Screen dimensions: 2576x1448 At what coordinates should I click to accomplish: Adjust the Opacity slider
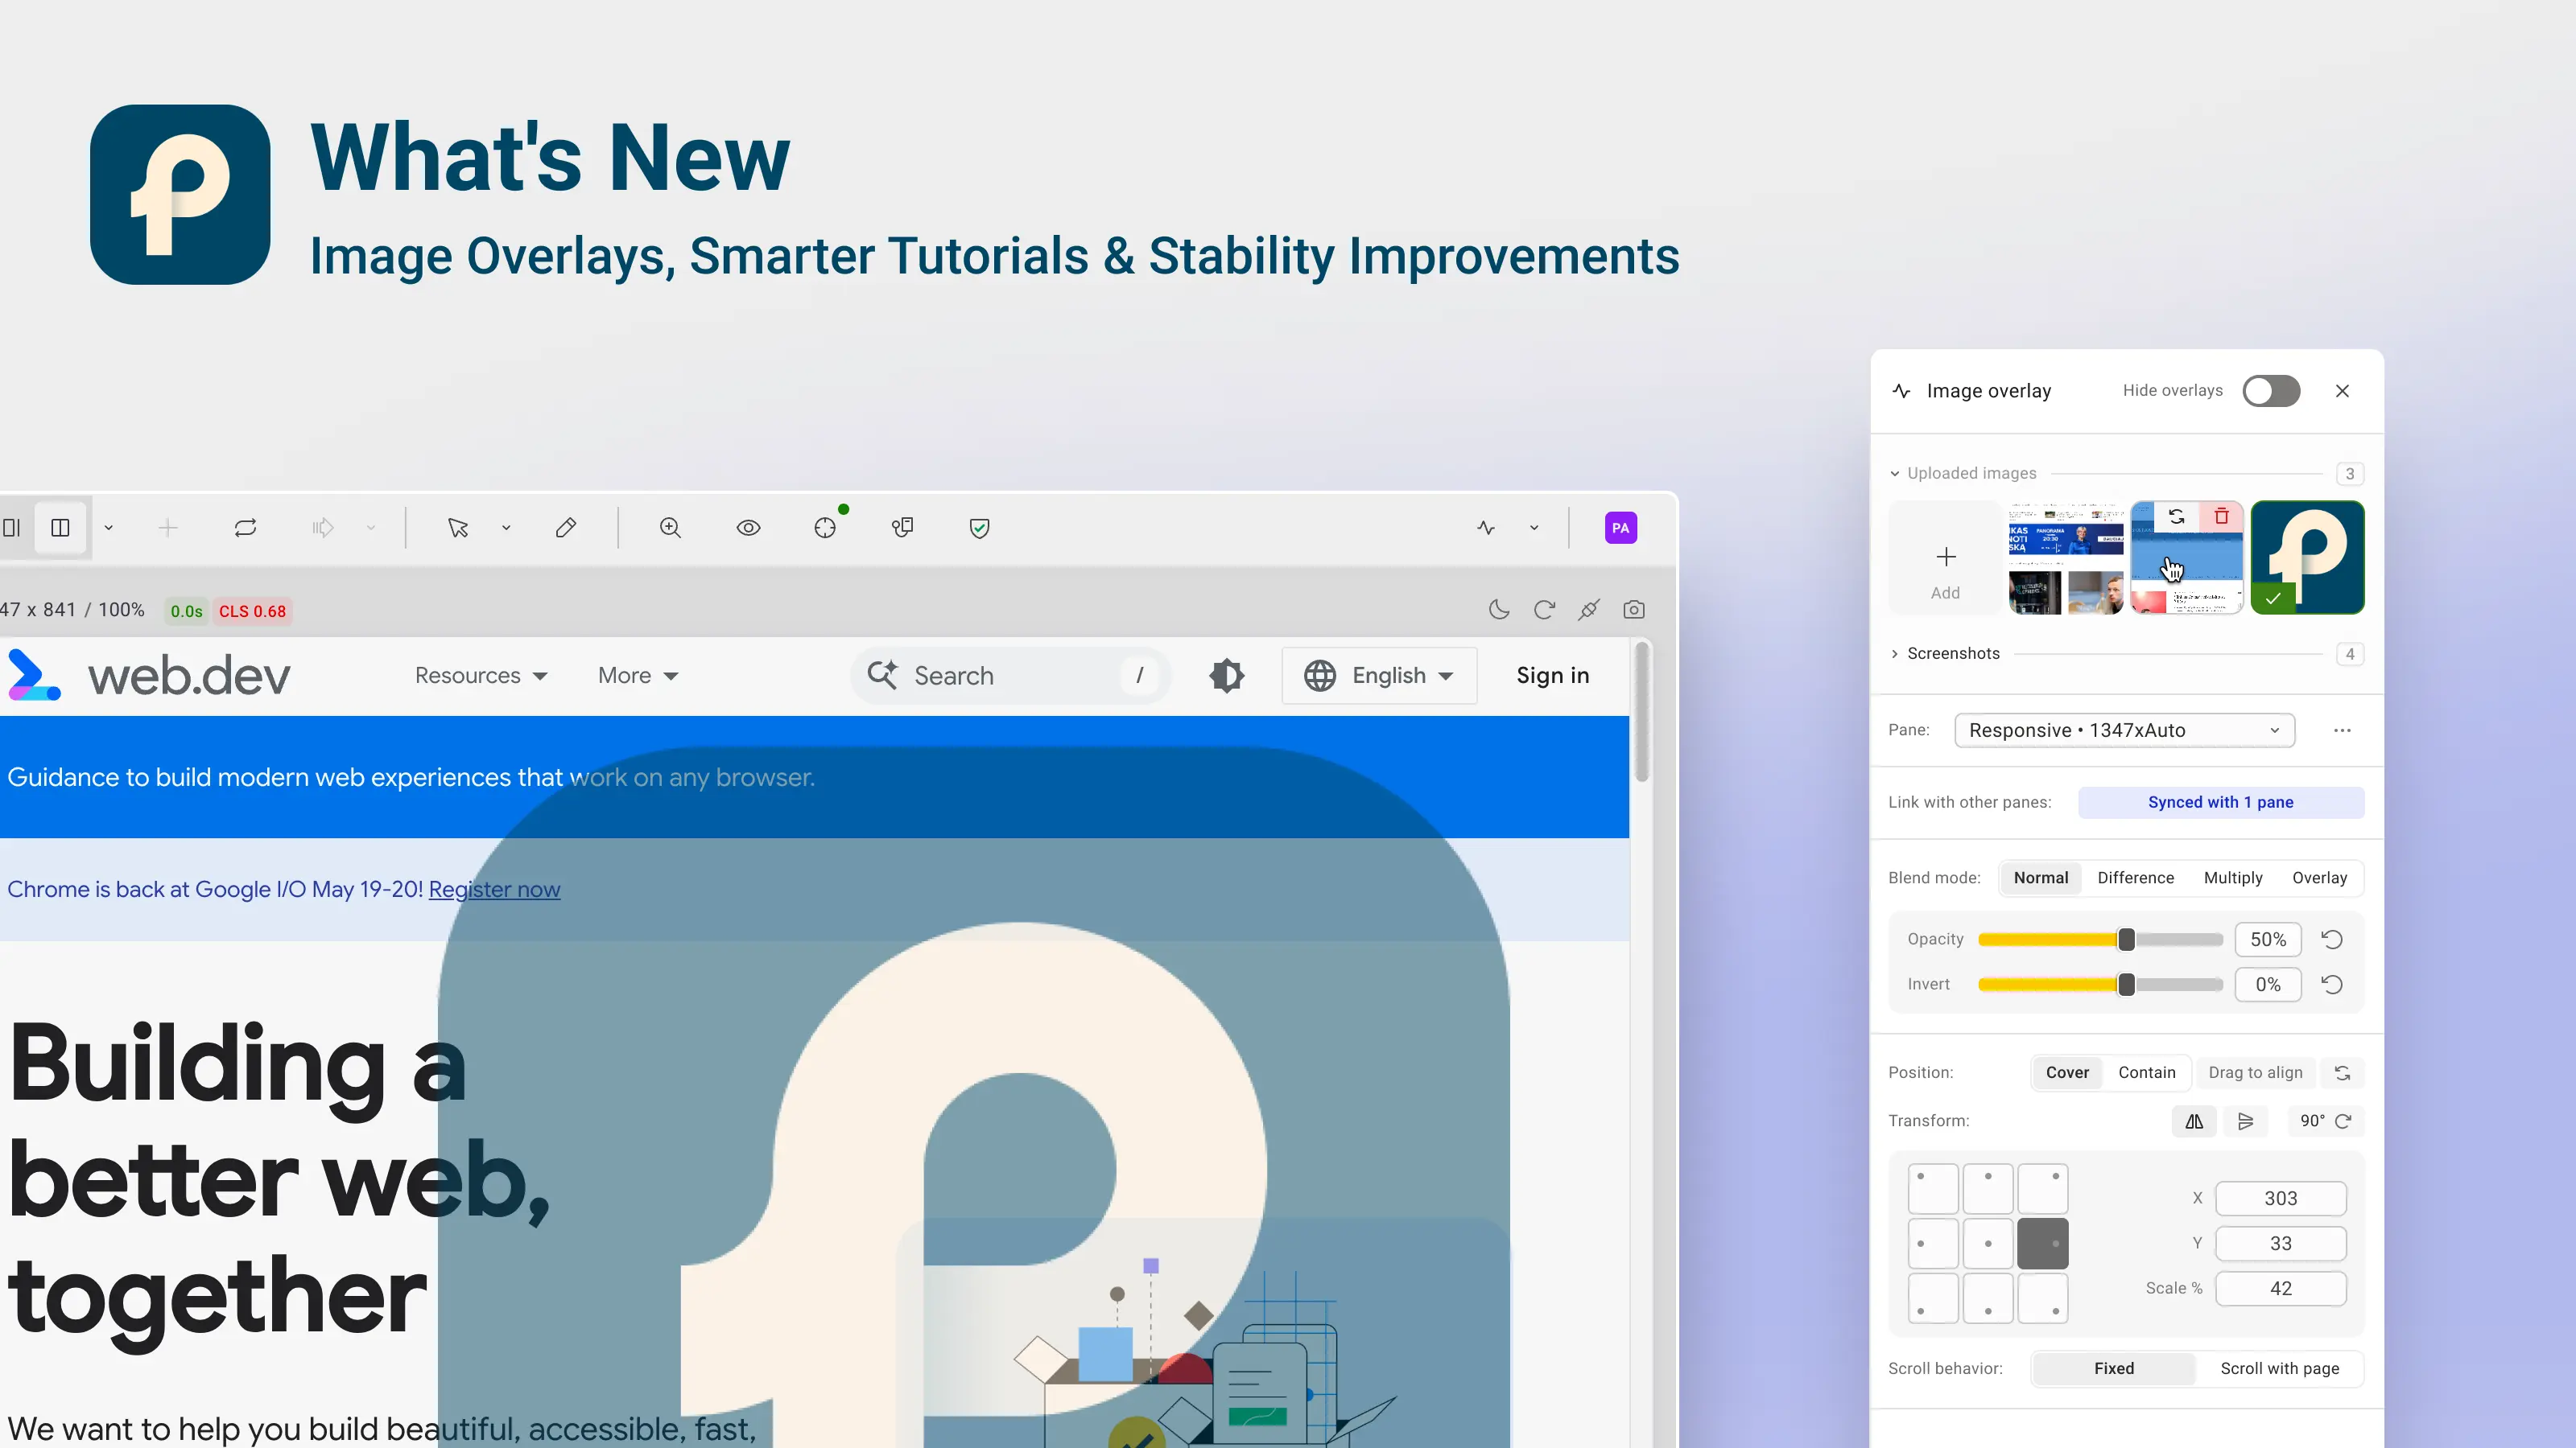coord(2100,940)
